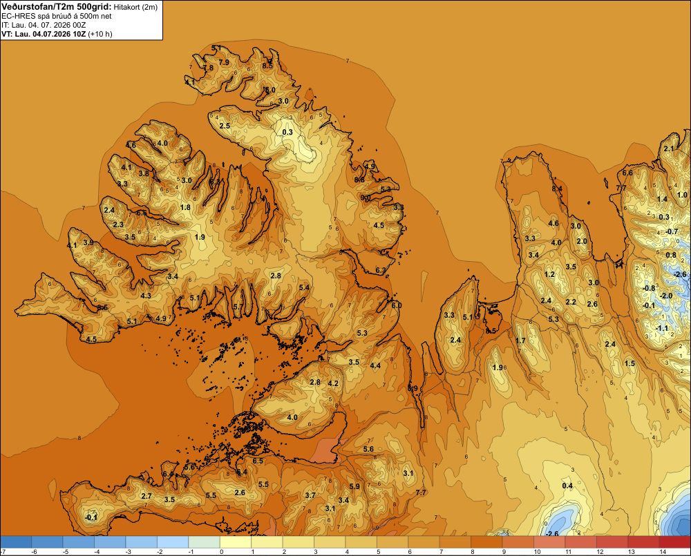Select the pale green swatch between -1 and 0
Image resolution: width=691 pixels, height=556 pixels.
(204, 542)
